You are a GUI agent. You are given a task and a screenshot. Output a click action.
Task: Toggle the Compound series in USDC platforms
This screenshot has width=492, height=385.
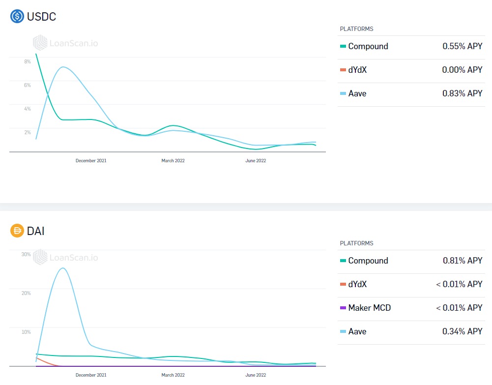point(368,46)
